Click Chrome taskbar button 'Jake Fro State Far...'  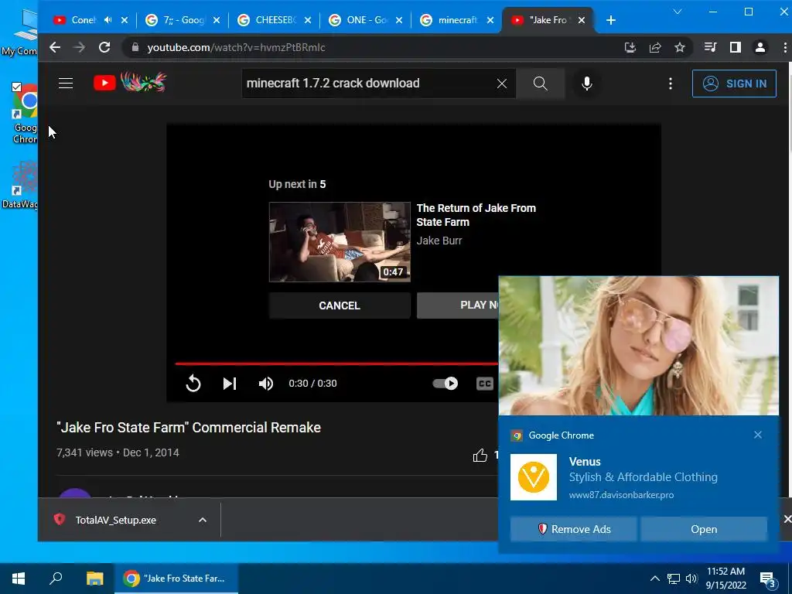(x=176, y=579)
